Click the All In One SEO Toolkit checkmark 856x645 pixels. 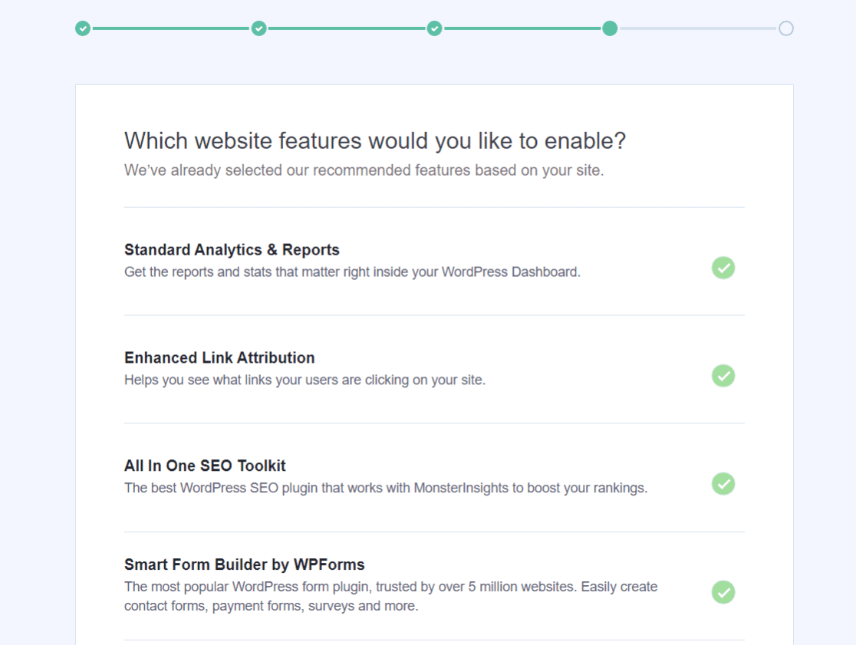click(x=723, y=484)
